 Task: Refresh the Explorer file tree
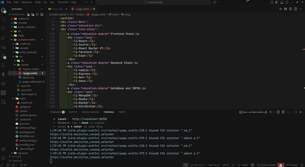(37, 14)
